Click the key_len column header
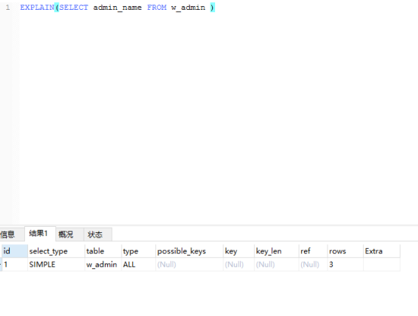The width and height of the screenshot is (418, 316). (x=276, y=251)
